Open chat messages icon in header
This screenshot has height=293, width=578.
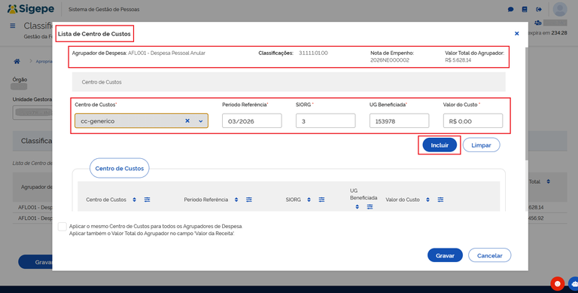510,9
